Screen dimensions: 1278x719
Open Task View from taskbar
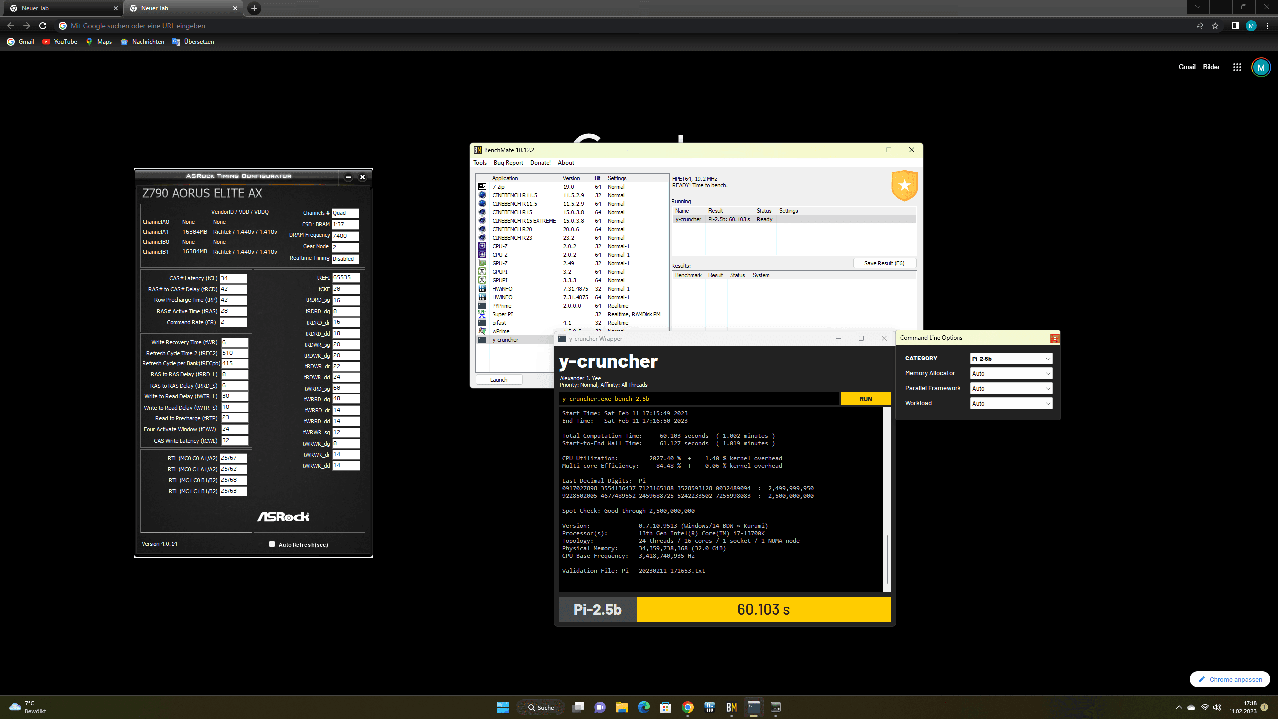tap(578, 707)
